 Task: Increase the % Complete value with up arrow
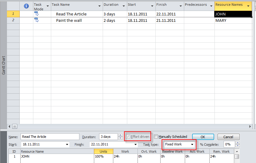(238, 143)
